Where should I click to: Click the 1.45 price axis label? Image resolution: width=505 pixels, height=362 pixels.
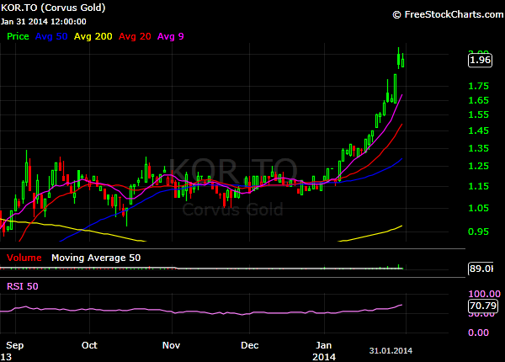(x=478, y=130)
